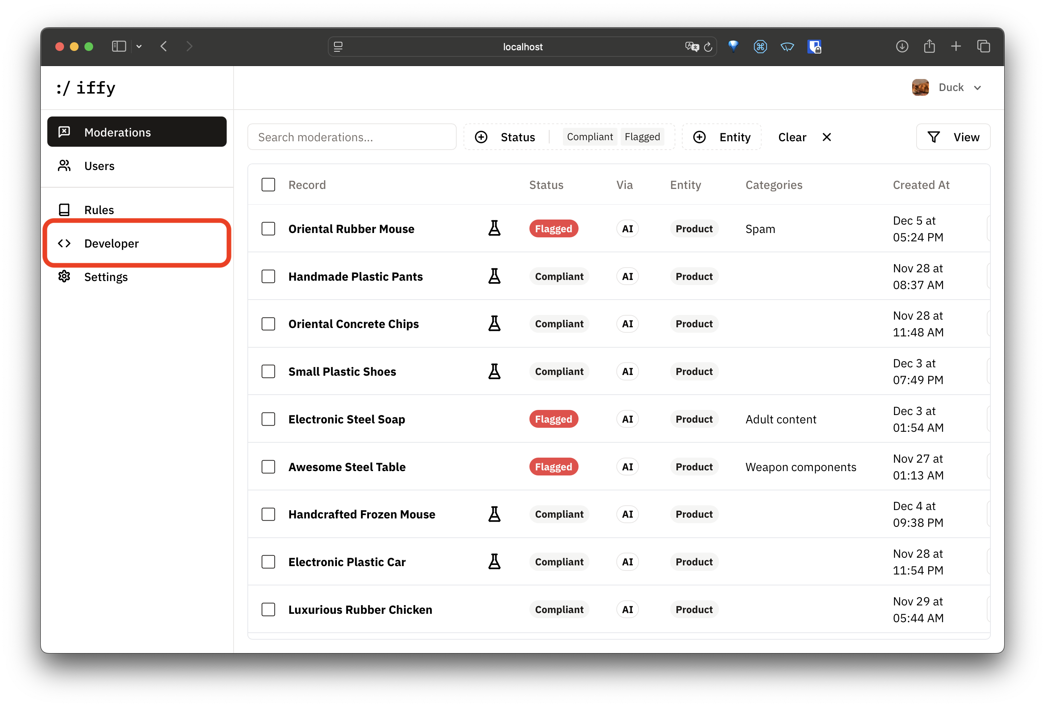Click the Rules book icon
The height and width of the screenshot is (707, 1045).
tap(64, 209)
